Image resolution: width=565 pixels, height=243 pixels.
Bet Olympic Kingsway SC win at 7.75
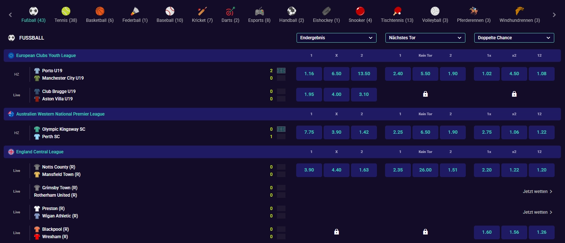[309, 132]
